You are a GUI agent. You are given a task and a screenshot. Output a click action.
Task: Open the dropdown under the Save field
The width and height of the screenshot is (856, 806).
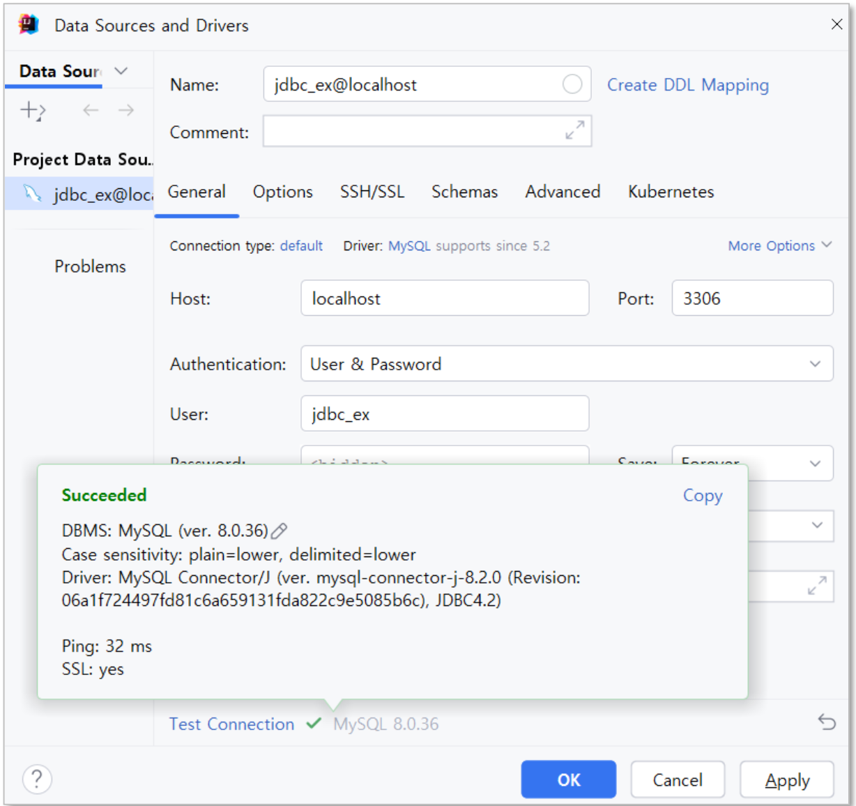point(817,525)
